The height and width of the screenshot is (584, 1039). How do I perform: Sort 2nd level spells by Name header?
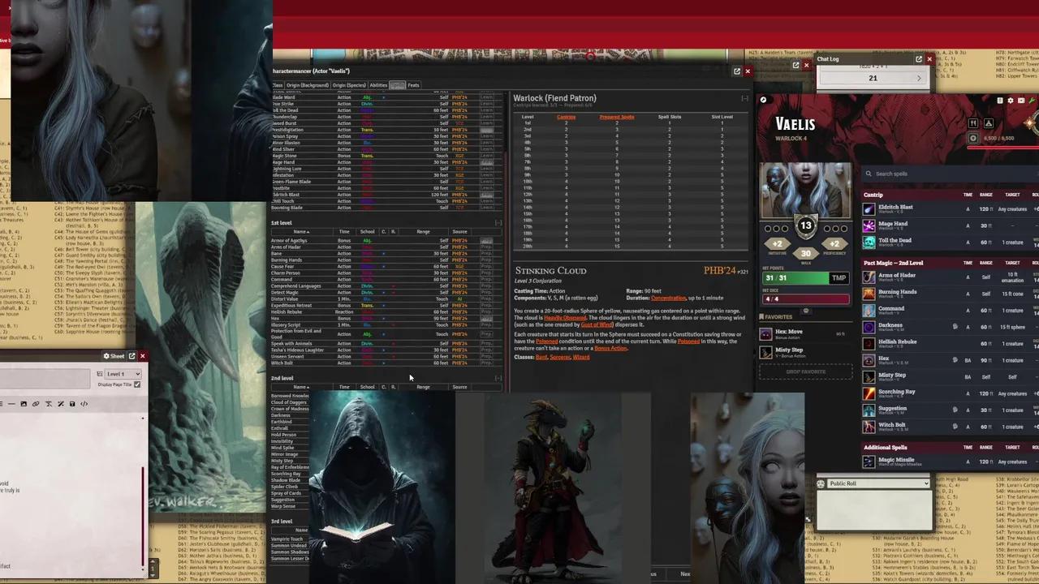point(301,387)
